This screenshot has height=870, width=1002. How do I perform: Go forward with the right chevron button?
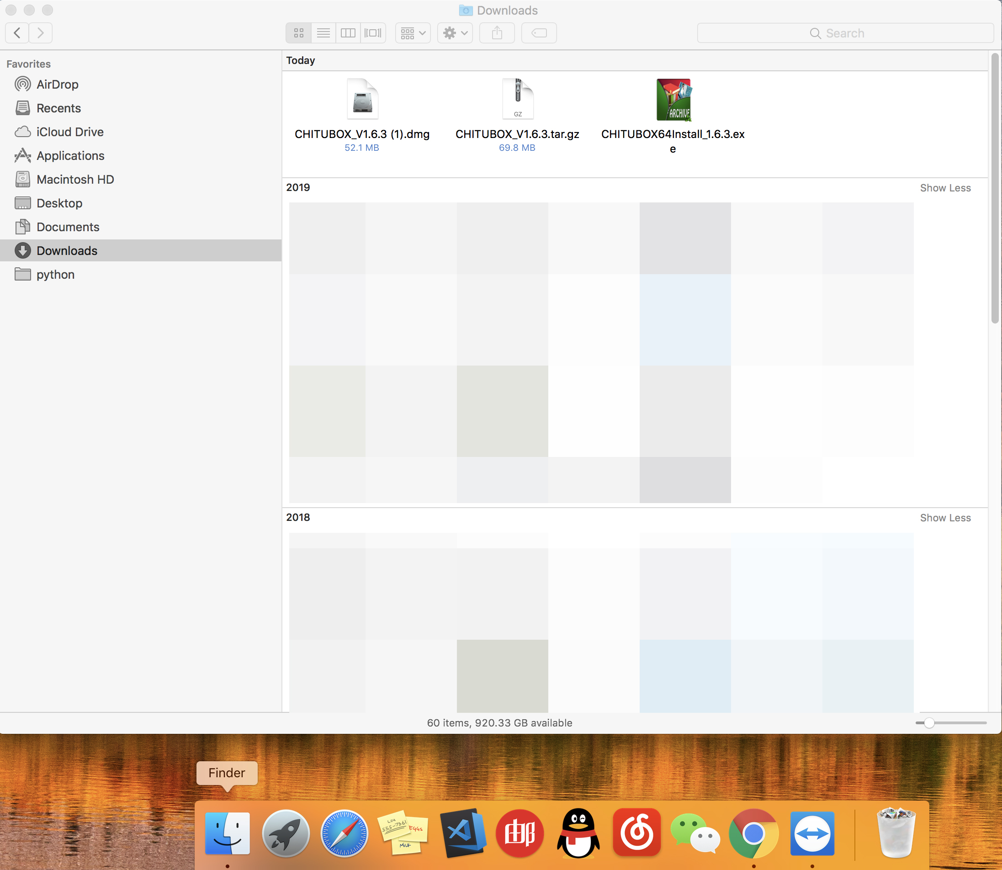pyautogui.click(x=40, y=33)
